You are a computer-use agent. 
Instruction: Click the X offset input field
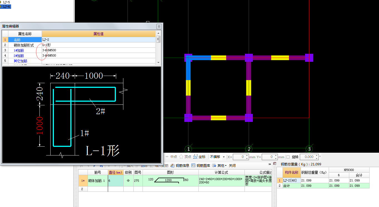tap(239, 157)
